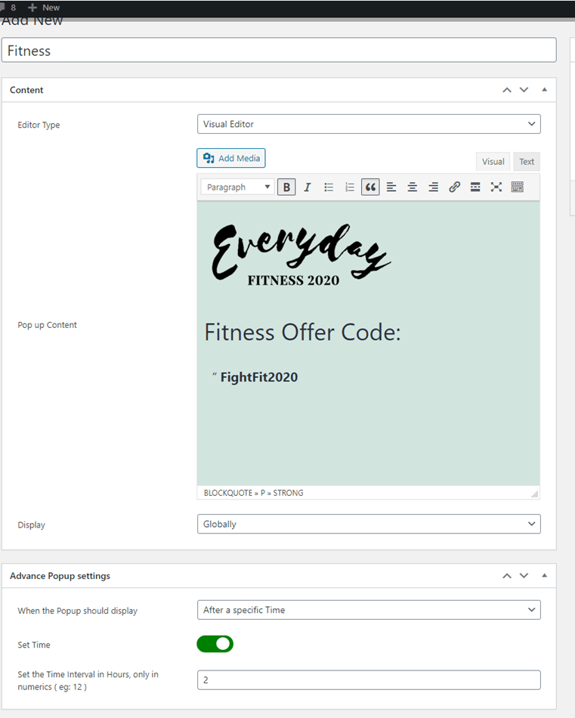Image resolution: width=575 pixels, height=718 pixels.
Task: Click STRONG in the element path
Action: pyautogui.click(x=288, y=493)
